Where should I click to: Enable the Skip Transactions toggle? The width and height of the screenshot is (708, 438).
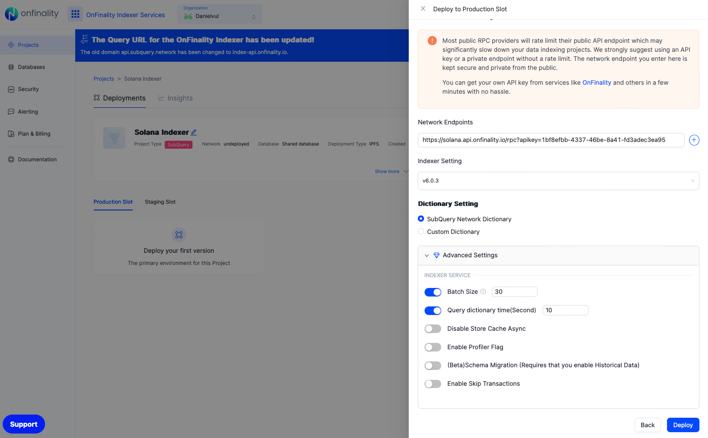(433, 384)
